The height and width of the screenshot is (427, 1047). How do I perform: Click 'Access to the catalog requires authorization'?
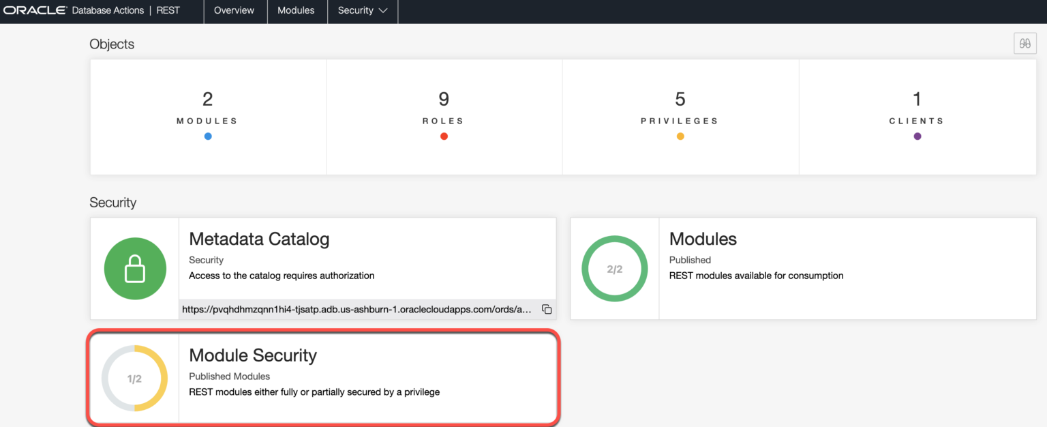tap(282, 276)
